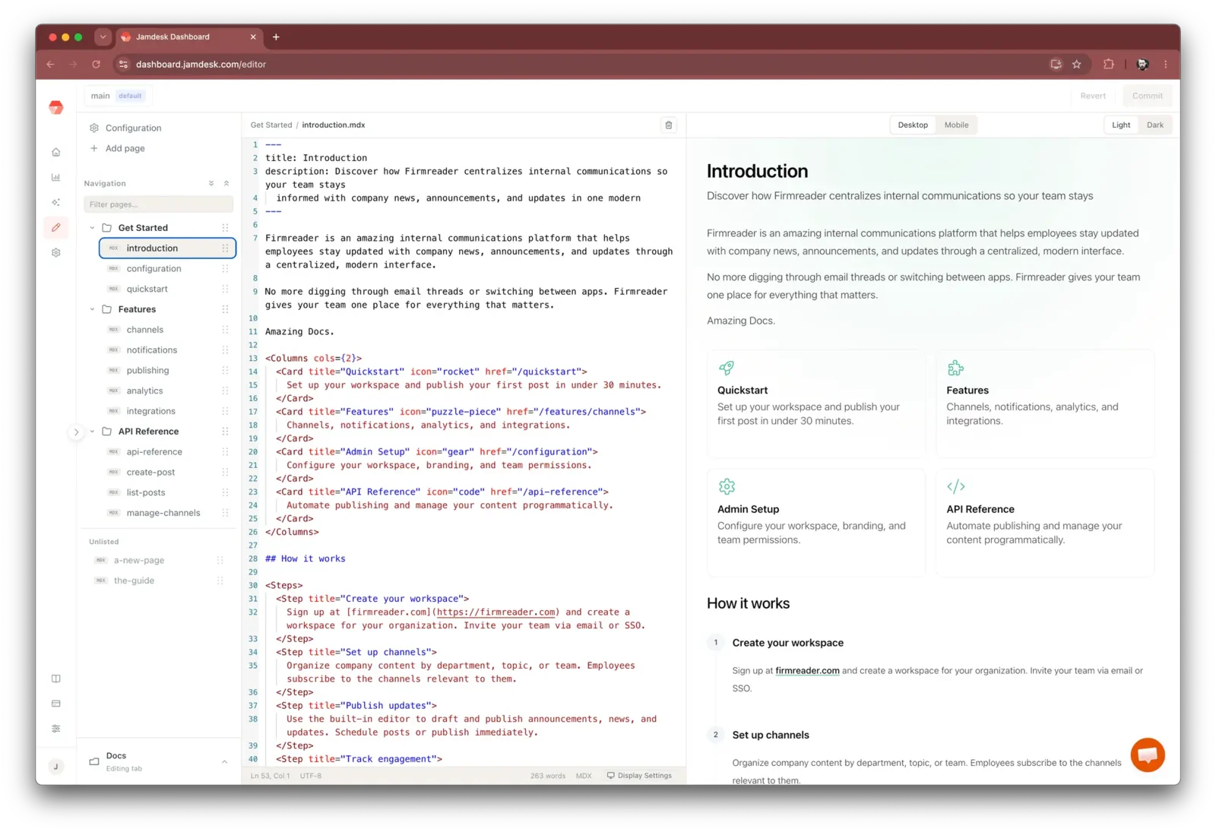Image resolution: width=1216 pixels, height=832 pixels.
Task: Open the notifications page
Action: 168,350
